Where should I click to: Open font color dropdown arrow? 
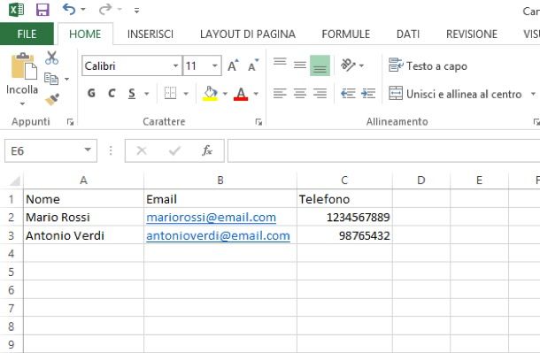click(x=256, y=94)
